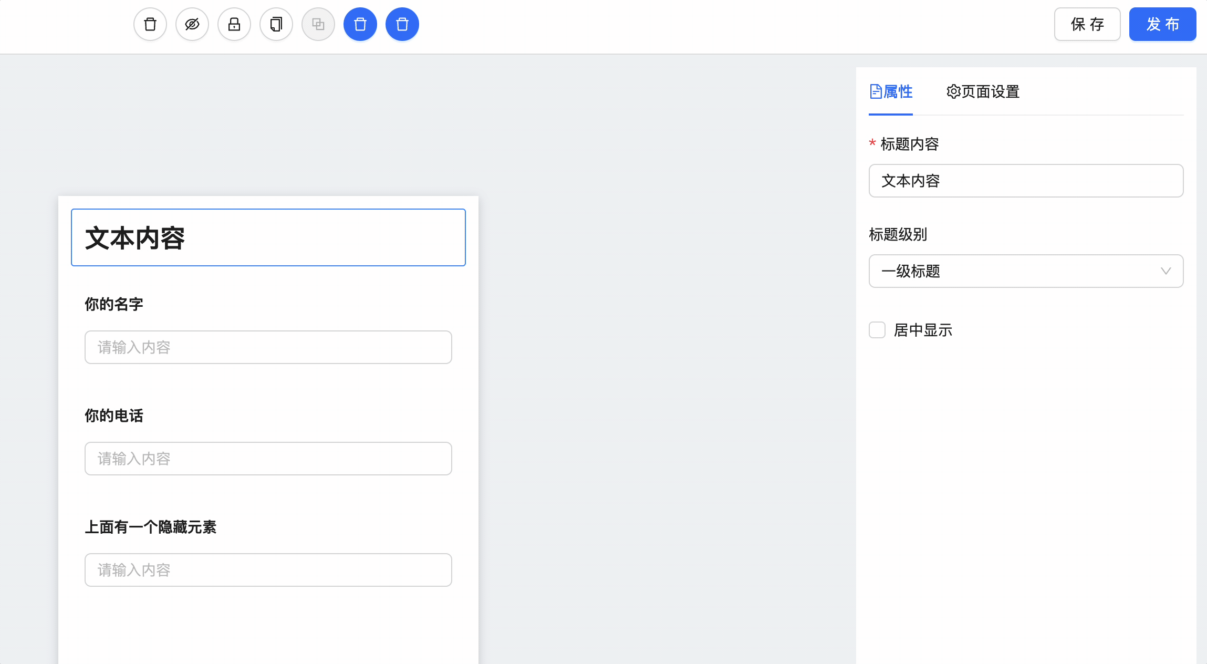1207x664 pixels.
Task: Click the 标题内容 text input field
Action: (x=1026, y=181)
